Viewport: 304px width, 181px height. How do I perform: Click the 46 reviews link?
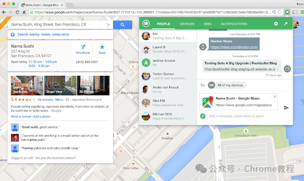click(x=45, y=99)
